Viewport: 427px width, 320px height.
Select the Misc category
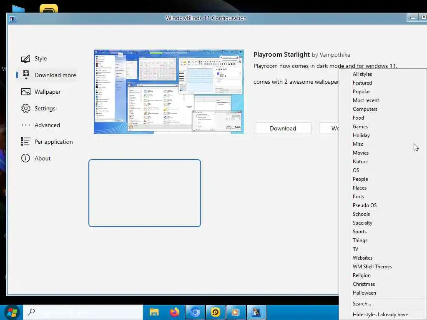[358, 144]
